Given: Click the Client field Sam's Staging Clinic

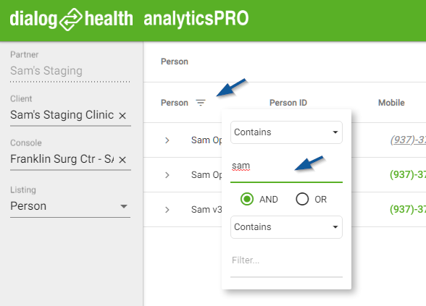Looking at the screenshot, I should pos(62,115).
